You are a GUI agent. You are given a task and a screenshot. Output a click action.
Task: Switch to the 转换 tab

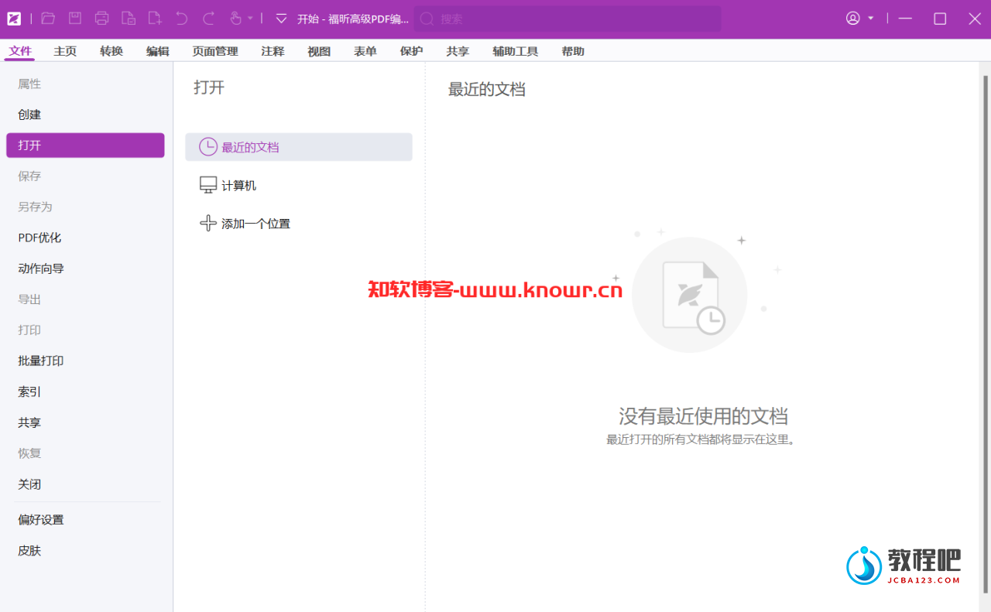tap(111, 51)
